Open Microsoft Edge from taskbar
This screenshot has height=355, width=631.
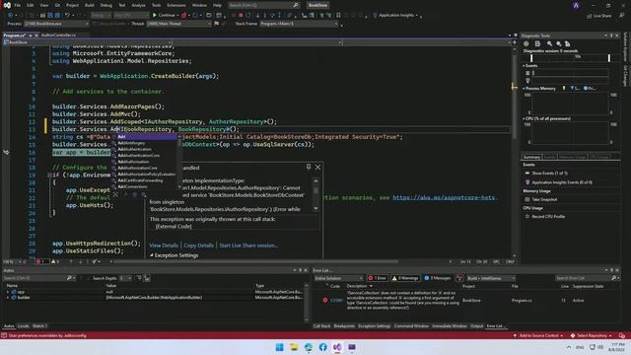pyautogui.click(x=309, y=347)
